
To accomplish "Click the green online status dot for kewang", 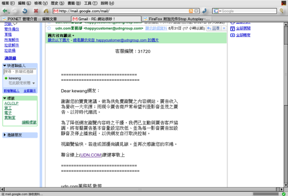I will [6, 78].
